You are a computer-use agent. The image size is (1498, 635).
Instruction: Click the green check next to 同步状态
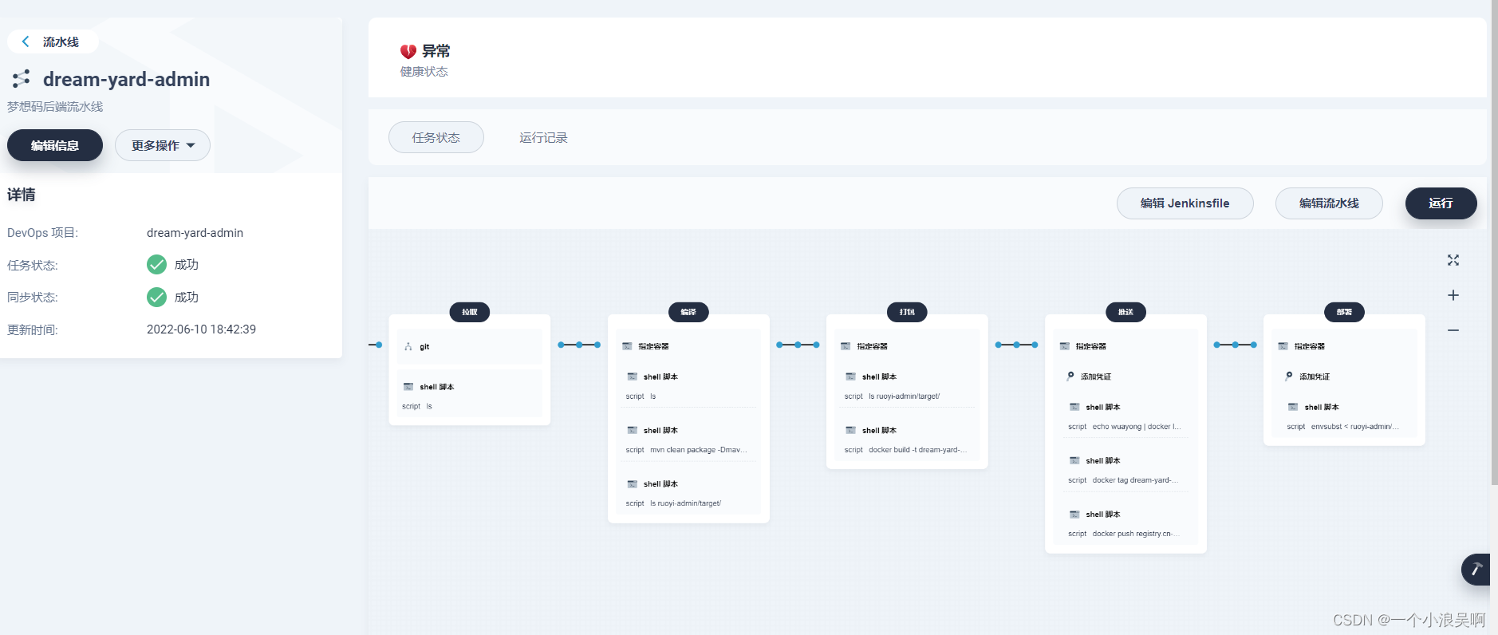[x=157, y=298]
